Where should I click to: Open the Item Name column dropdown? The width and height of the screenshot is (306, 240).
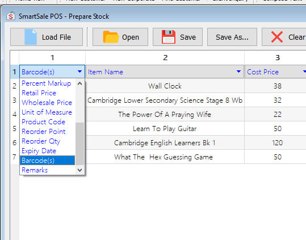[x=238, y=71]
